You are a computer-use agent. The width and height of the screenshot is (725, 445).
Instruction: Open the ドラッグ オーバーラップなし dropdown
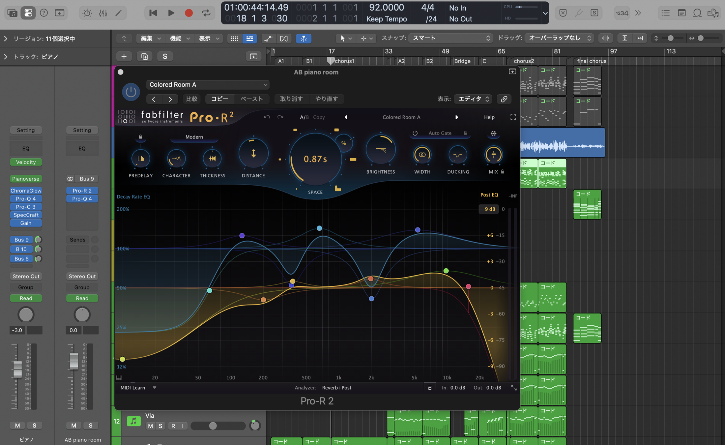[559, 38]
